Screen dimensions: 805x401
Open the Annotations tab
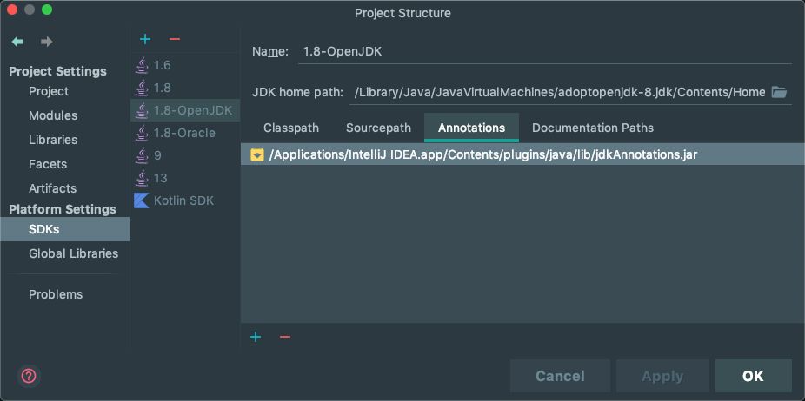coord(471,128)
